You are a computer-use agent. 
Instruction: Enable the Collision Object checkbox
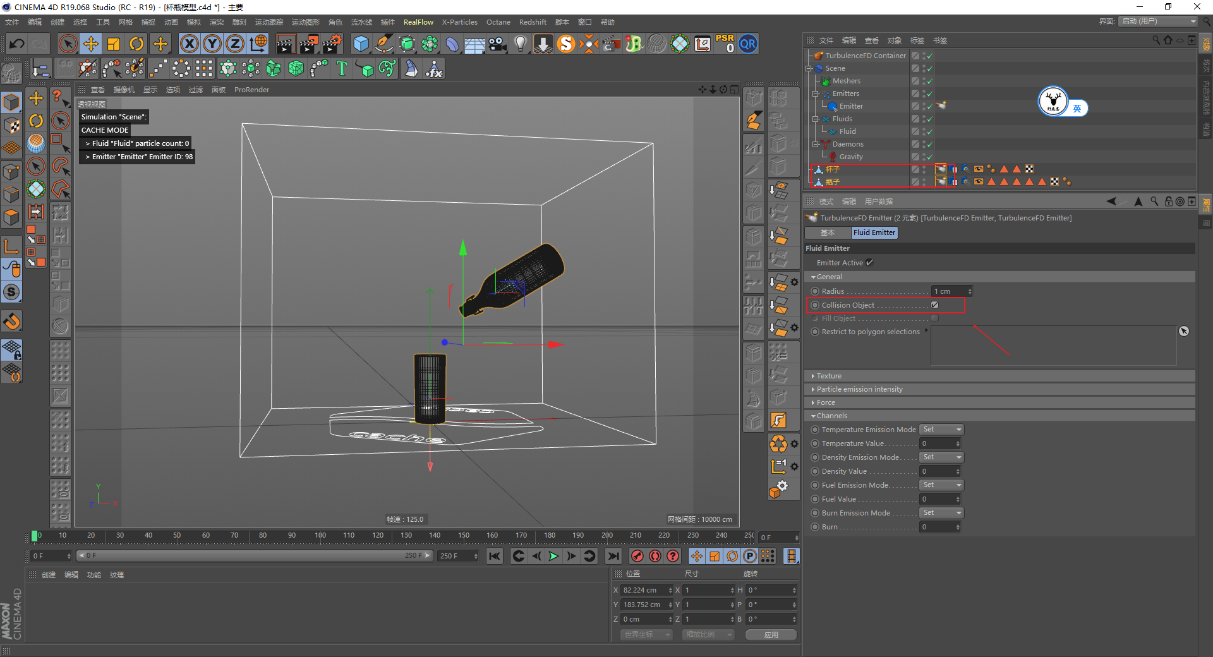pyautogui.click(x=935, y=305)
